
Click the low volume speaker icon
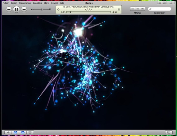(x=32, y=10)
